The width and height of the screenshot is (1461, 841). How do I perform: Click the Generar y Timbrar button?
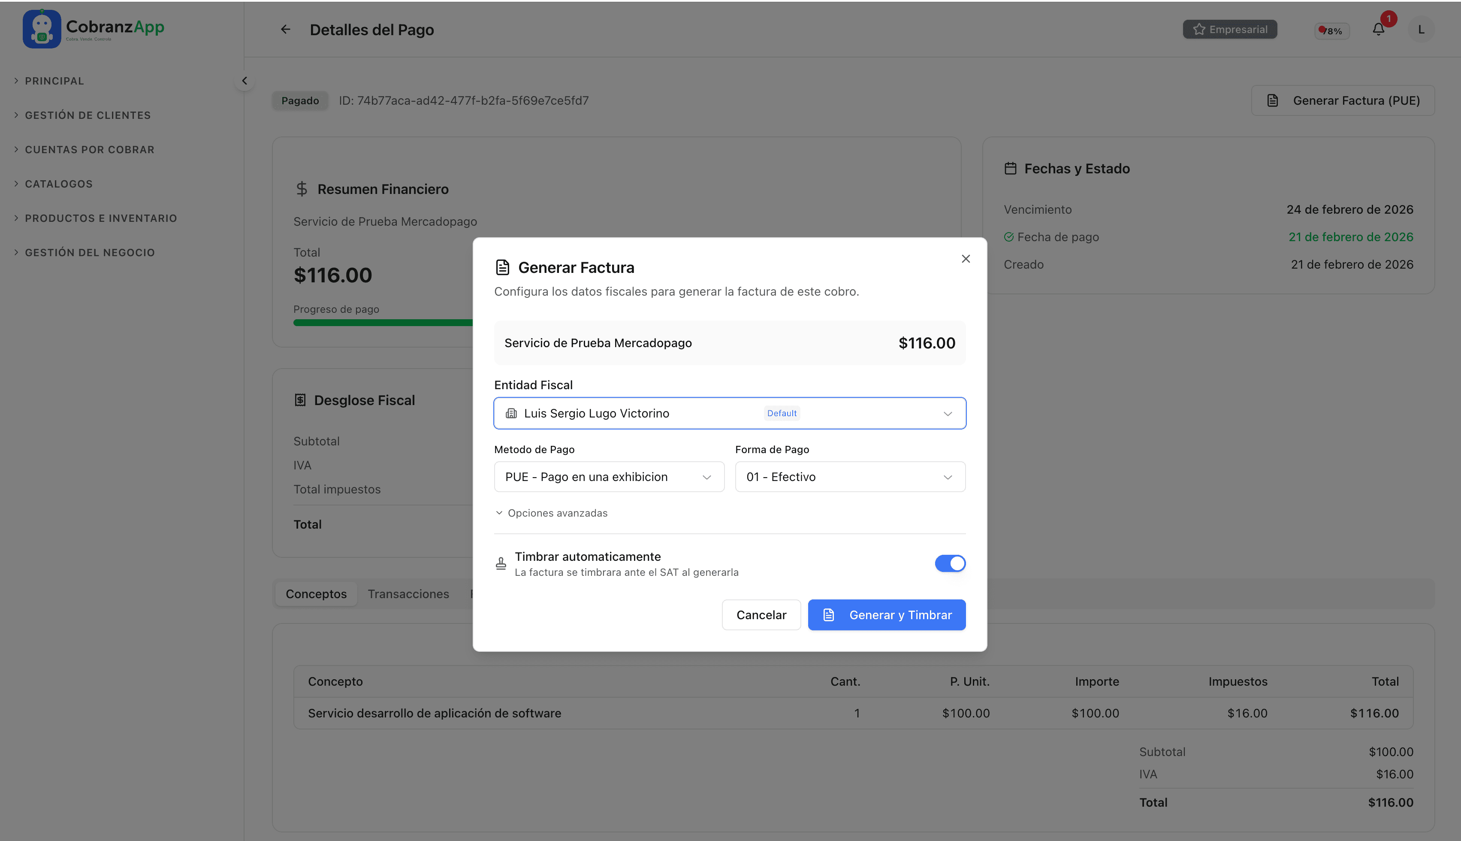point(886,614)
